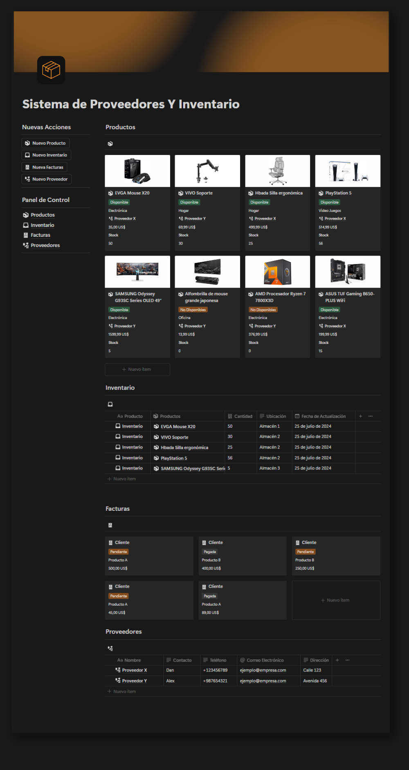Click the Pendiente tag on 250,00 US$ invoice
Viewport: 409px width, 770px height.
pos(306,552)
